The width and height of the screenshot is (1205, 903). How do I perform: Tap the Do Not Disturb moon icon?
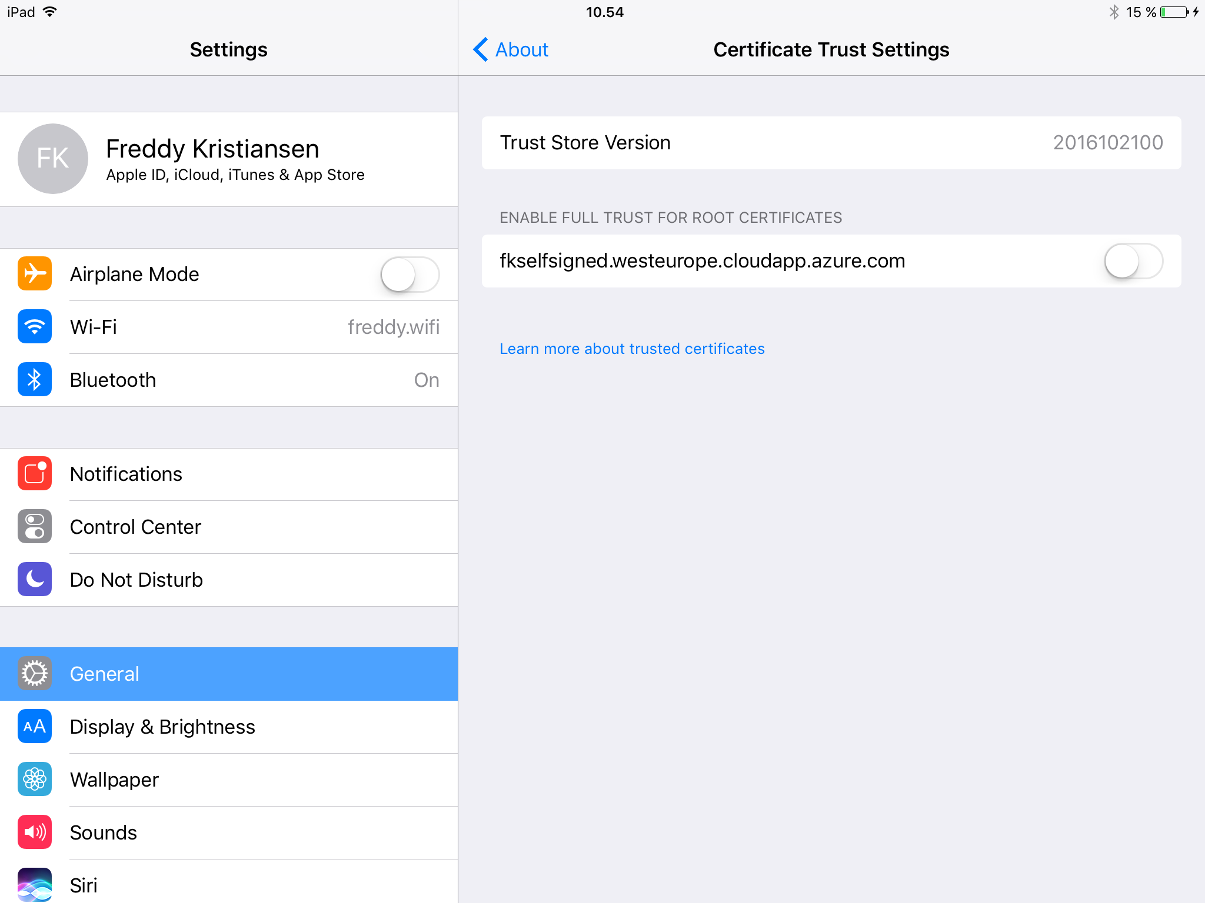35,580
